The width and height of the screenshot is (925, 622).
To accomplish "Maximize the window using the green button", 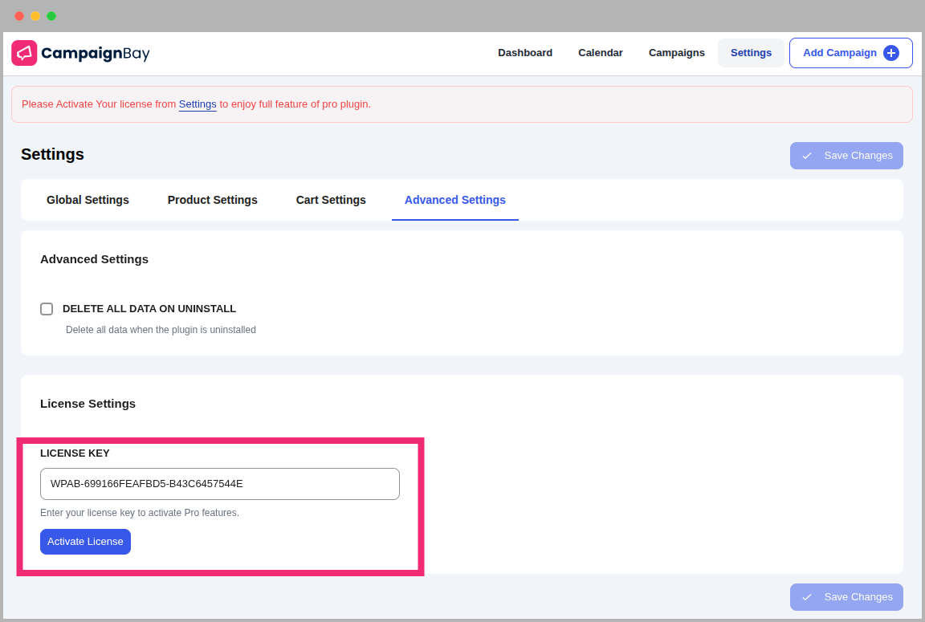I will tap(51, 16).
